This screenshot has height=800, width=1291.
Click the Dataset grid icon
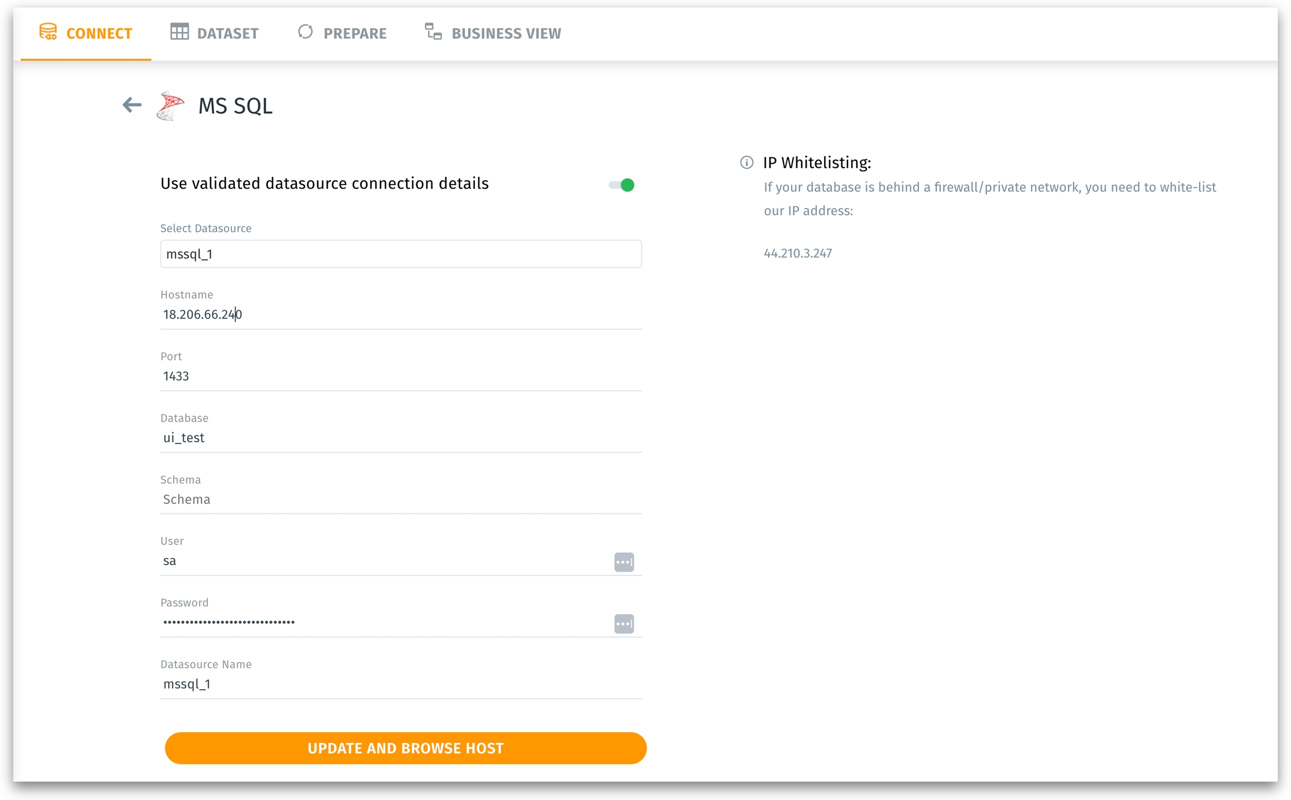click(x=179, y=32)
